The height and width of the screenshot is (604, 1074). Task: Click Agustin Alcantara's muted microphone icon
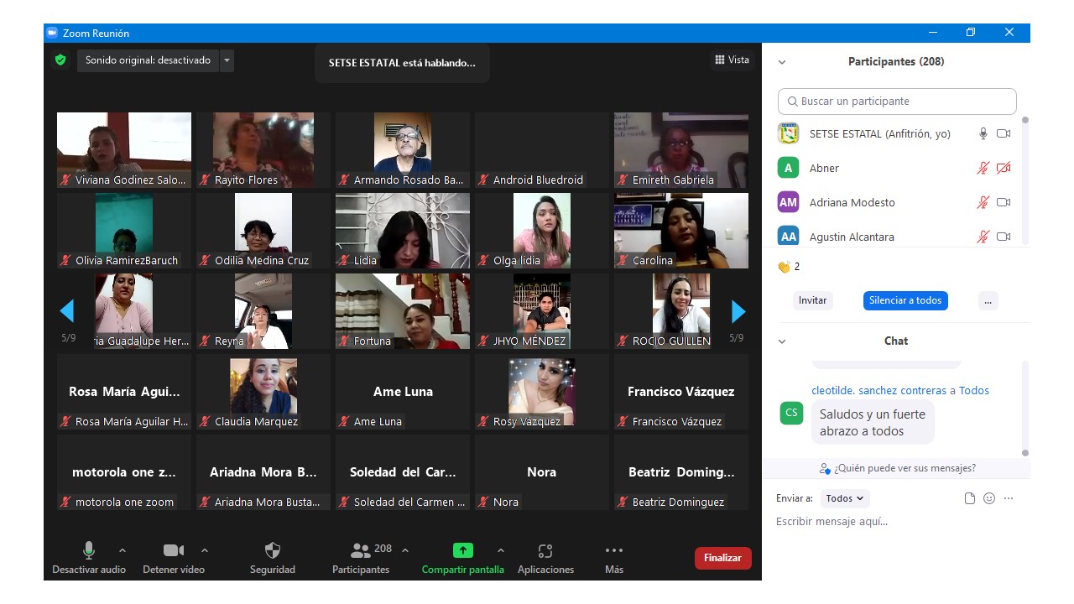pos(983,237)
